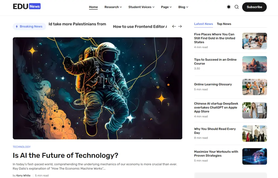Click the lightning bolt in Breaking News badge

click(x=17, y=26)
